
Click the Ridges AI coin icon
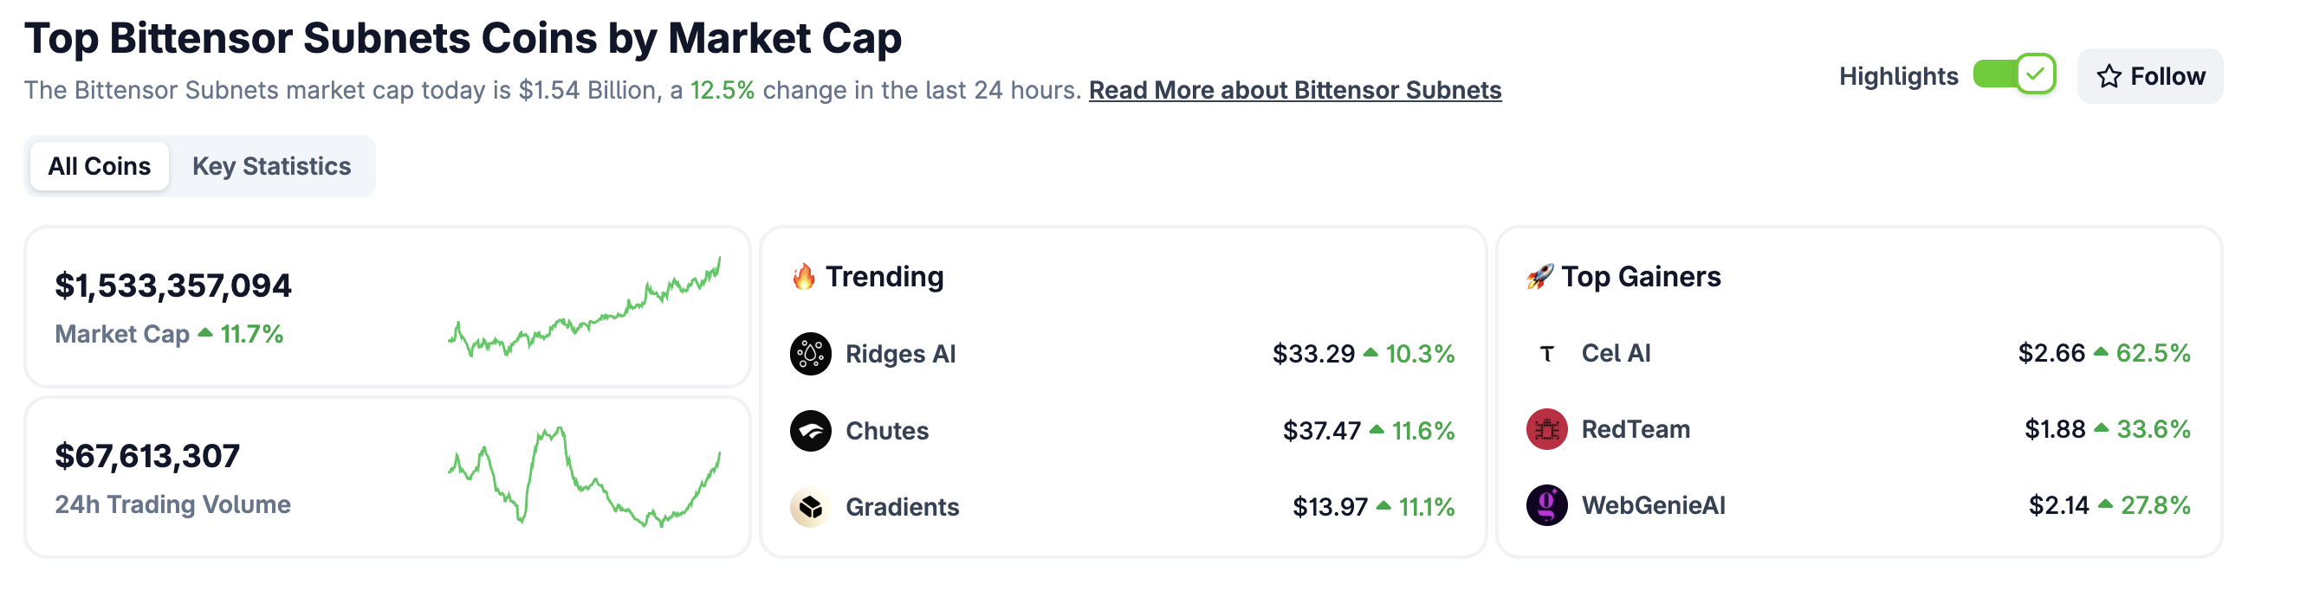pyautogui.click(x=810, y=353)
